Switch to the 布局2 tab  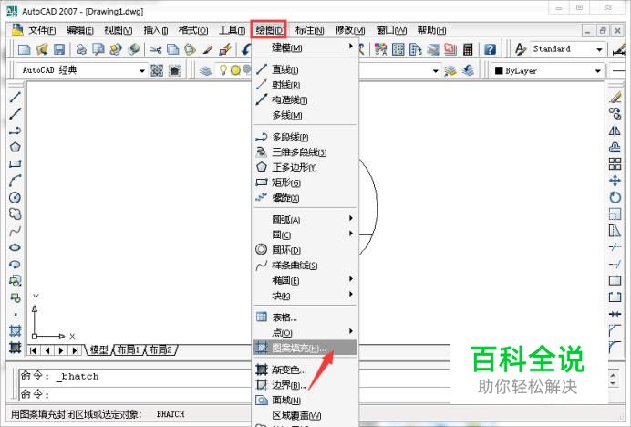(x=160, y=349)
